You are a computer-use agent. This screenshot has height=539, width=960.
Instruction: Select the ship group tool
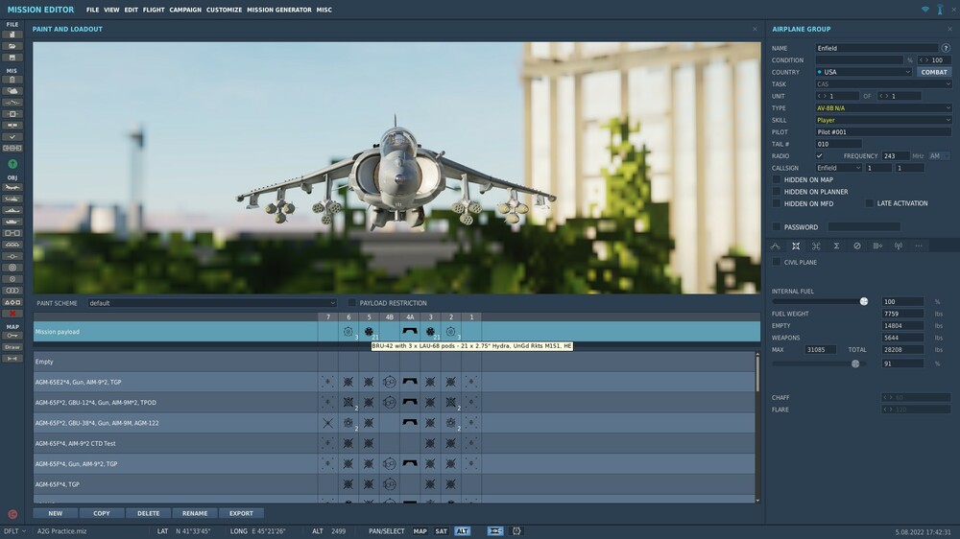pos(12,210)
